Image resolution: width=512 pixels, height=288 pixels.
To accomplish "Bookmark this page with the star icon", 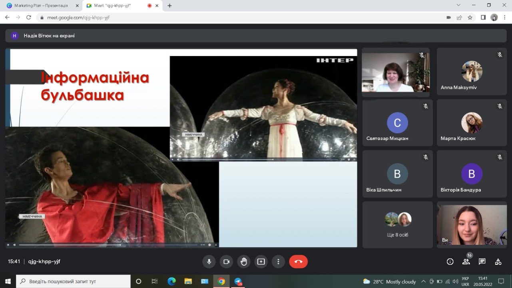I will point(470,18).
